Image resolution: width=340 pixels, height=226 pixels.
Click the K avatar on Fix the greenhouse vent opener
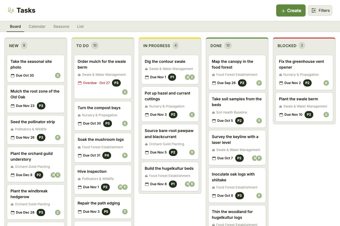[326, 83]
